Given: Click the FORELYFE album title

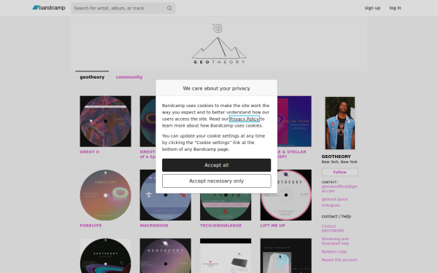Looking at the screenshot, I should pyautogui.click(x=91, y=226).
